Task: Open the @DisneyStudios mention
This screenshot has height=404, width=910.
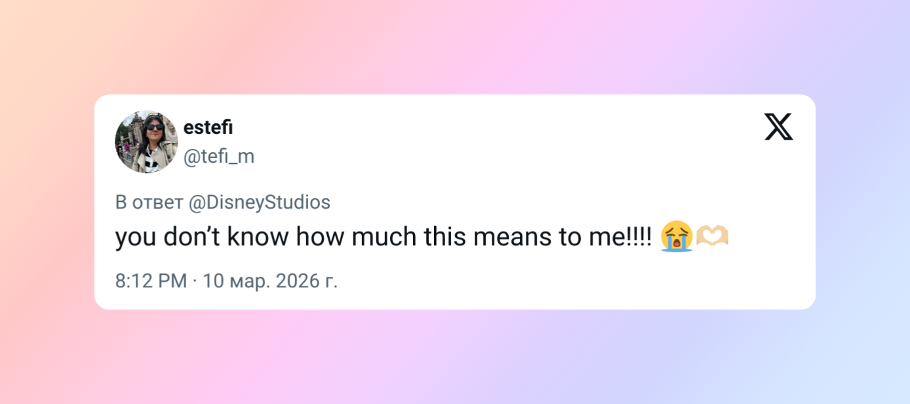Action: [259, 203]
